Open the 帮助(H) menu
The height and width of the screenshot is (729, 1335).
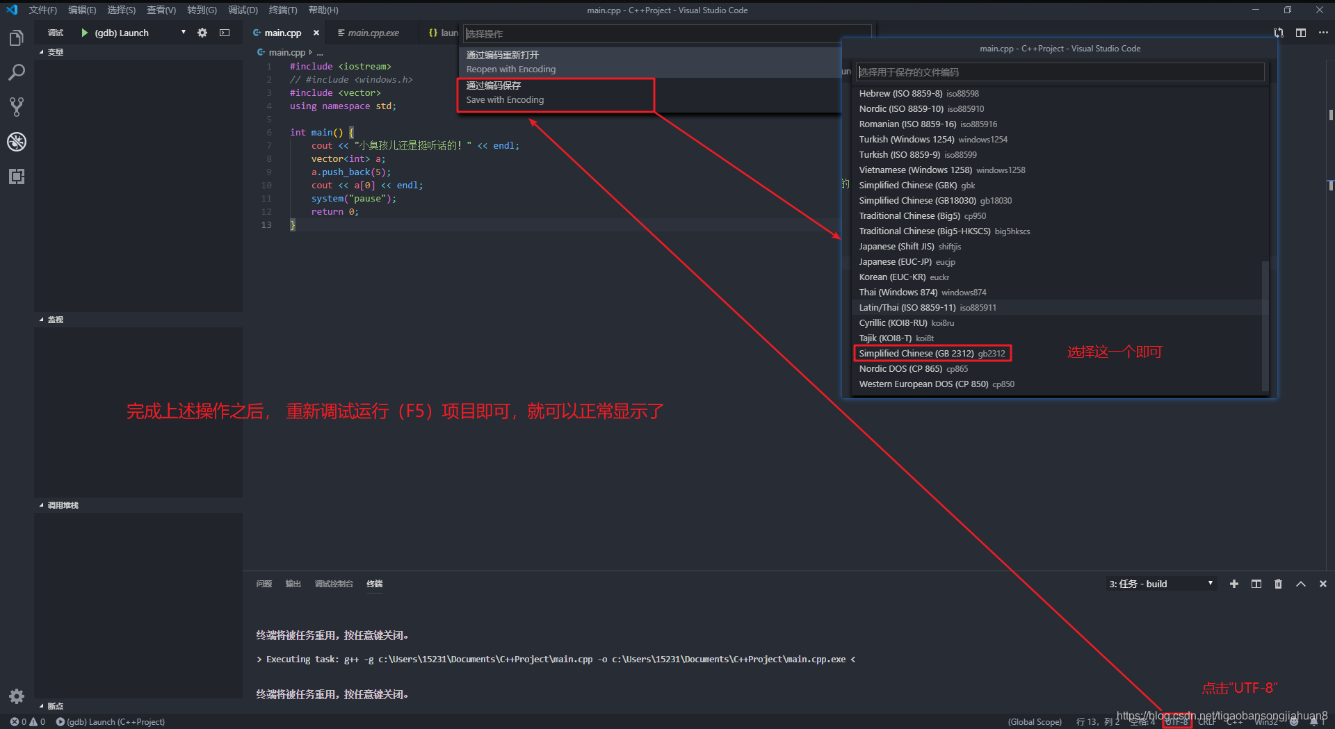click(x=323, y=10)
